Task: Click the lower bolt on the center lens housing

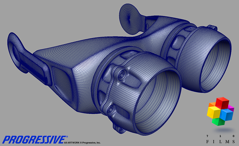Action: 111,110
